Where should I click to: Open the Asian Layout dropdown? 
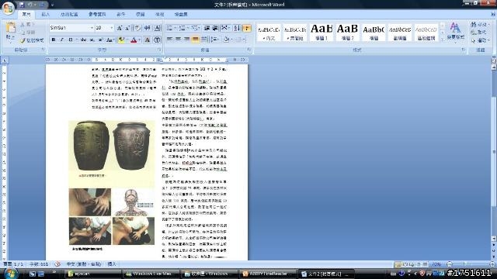click(x=225, y=28)
